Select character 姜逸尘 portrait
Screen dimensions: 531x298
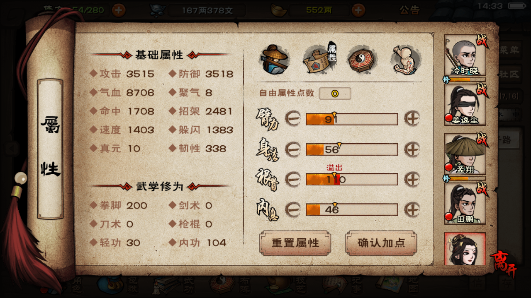(465, 105)
